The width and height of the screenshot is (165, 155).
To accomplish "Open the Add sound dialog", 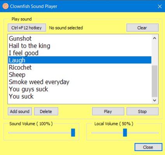I will [20, 111].
